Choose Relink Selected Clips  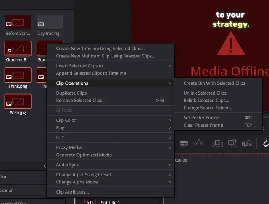pos(219,101)
